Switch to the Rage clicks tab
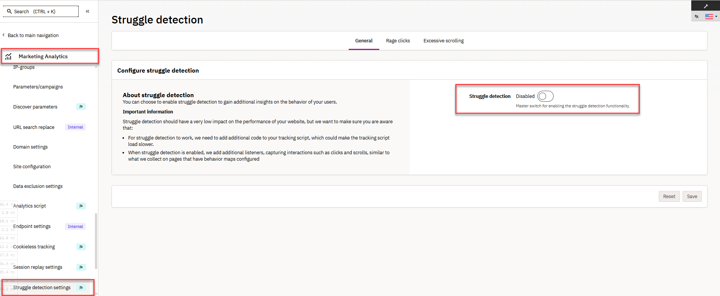The width and height of the screenshot is (720, 296). [398, 41]
